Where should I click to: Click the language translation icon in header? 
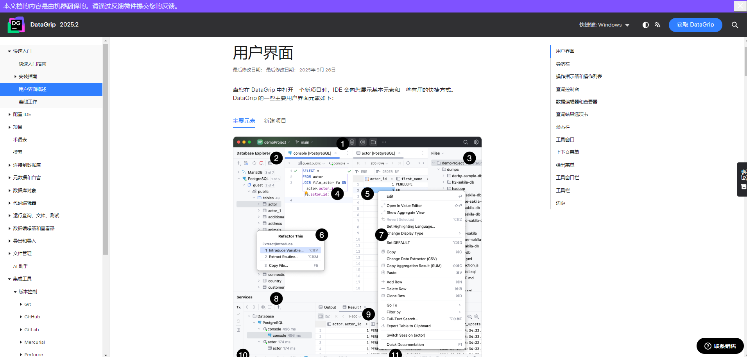[x=657, y=25]
